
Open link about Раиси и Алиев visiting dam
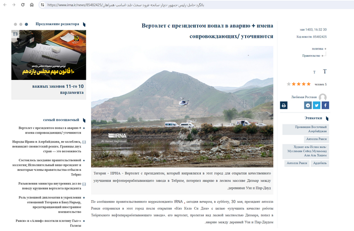click(49, 223)
